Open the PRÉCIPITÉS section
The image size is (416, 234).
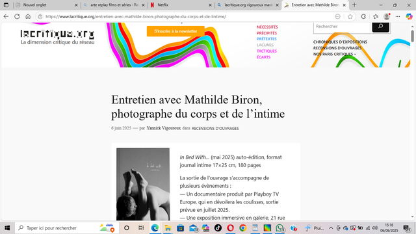click(x=266, y=33)
